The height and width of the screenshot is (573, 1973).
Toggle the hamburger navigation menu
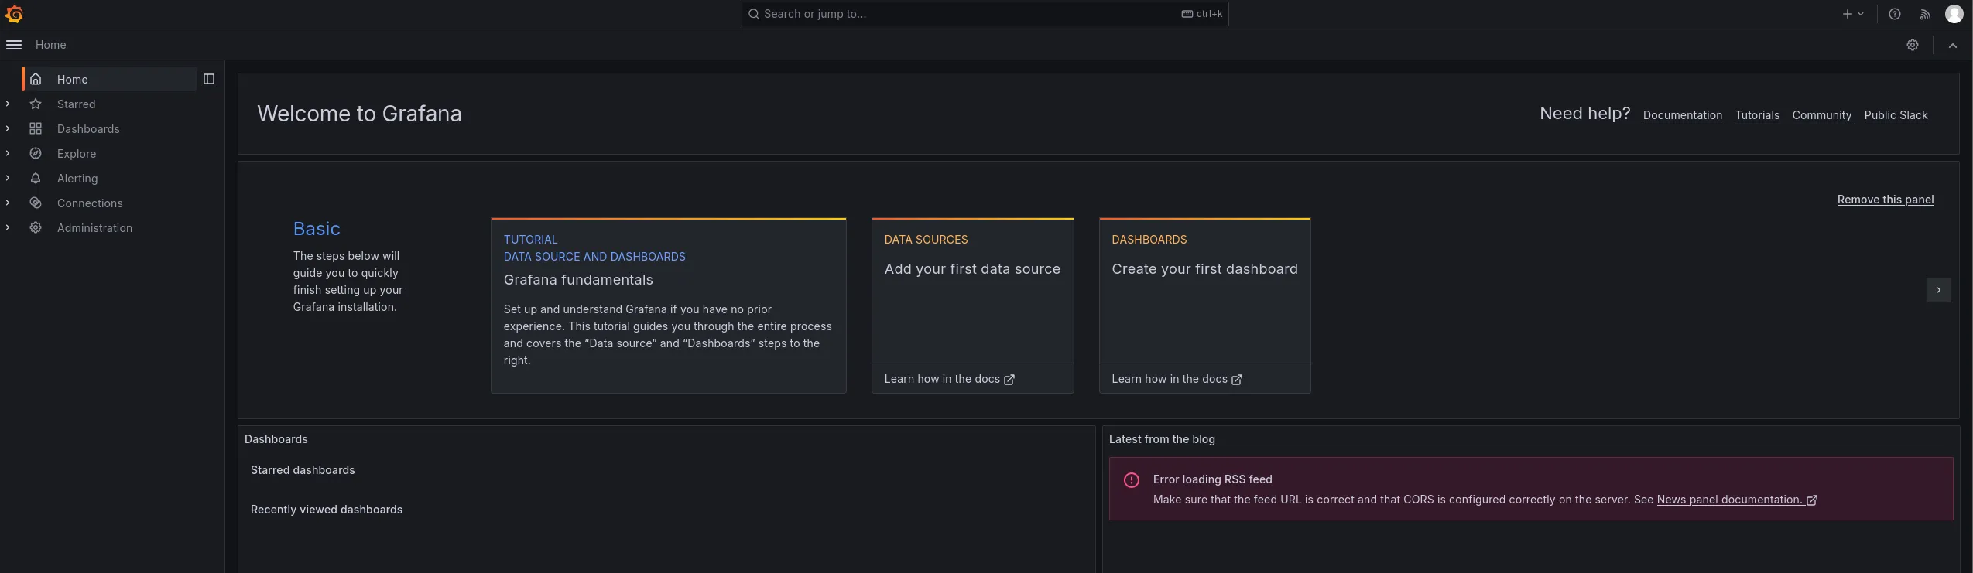pyautogui.click(x=14, y=45)
